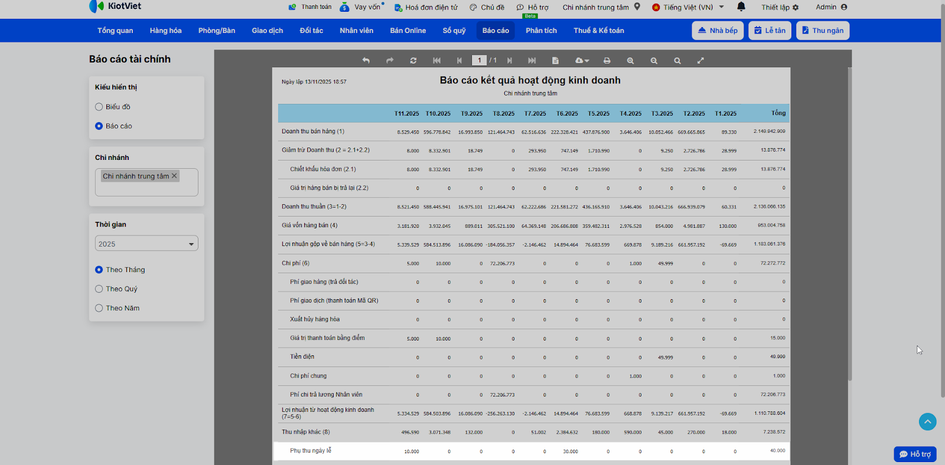This screenshot has height=465, width=945.
Task: Click the Thu ngân button
Action: tap(822, 31)
